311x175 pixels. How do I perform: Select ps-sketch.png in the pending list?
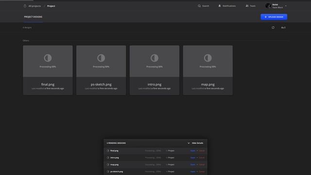tap(117, 172)
